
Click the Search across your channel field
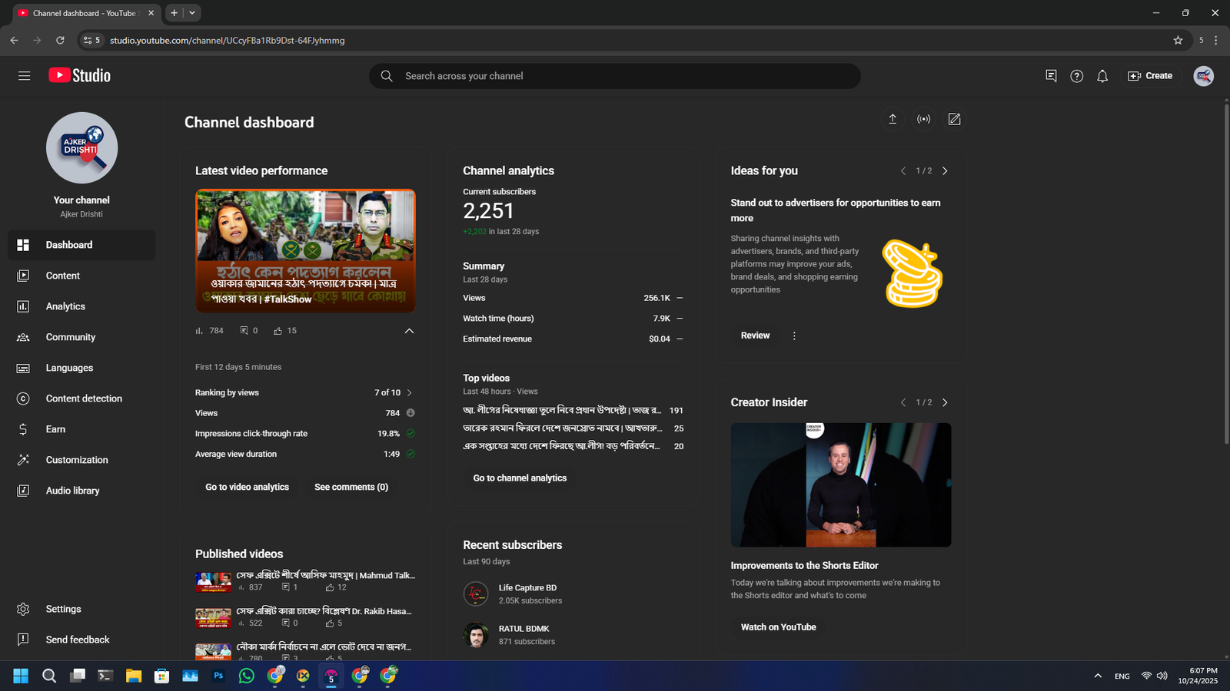615,76
